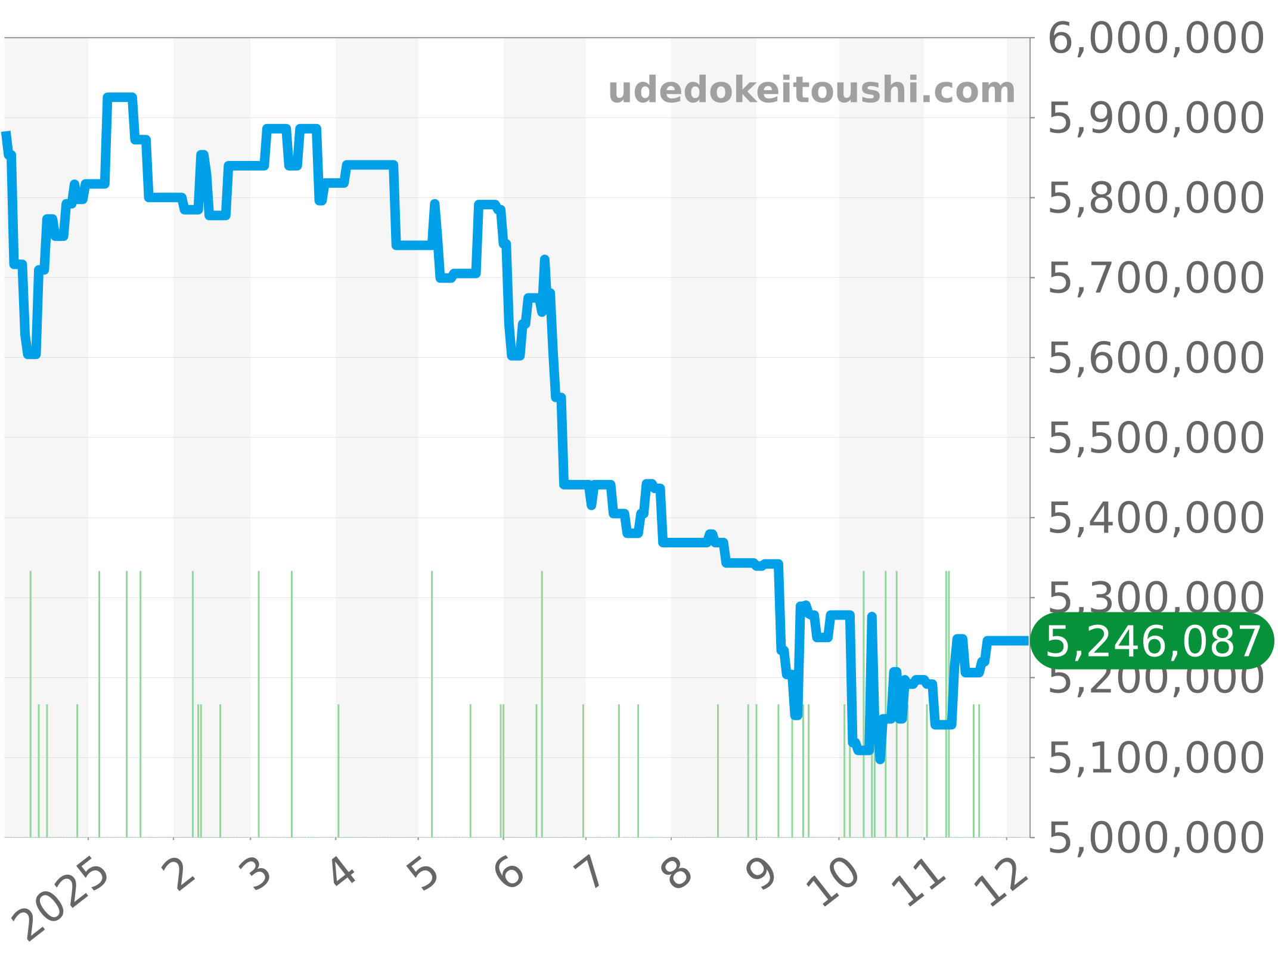Click month 12 on the x-axis
Screen dimensions: 1278x954
click(1001, 882)
